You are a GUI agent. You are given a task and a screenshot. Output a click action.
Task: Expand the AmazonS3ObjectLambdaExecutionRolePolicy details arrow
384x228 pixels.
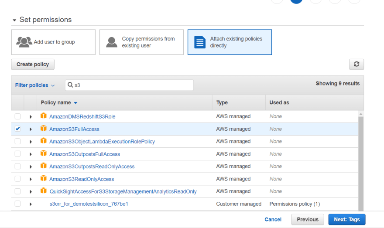click(31, 142)
